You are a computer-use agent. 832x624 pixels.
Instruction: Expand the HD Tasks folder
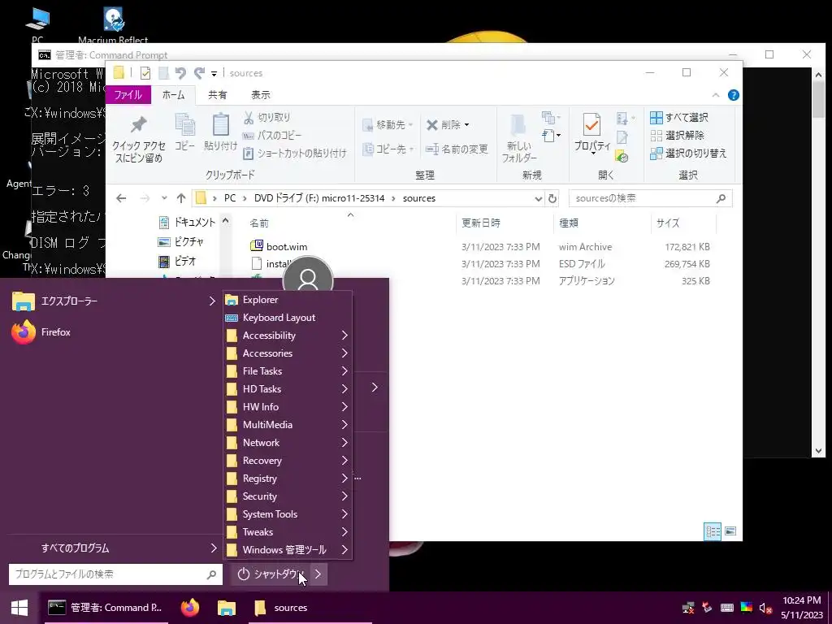pos(288,389)
